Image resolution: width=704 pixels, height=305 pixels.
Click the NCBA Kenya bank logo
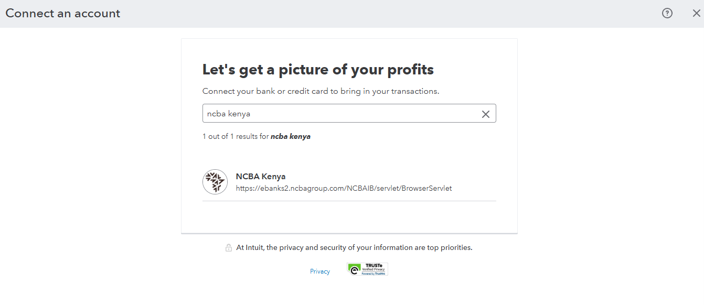[215, 182]
